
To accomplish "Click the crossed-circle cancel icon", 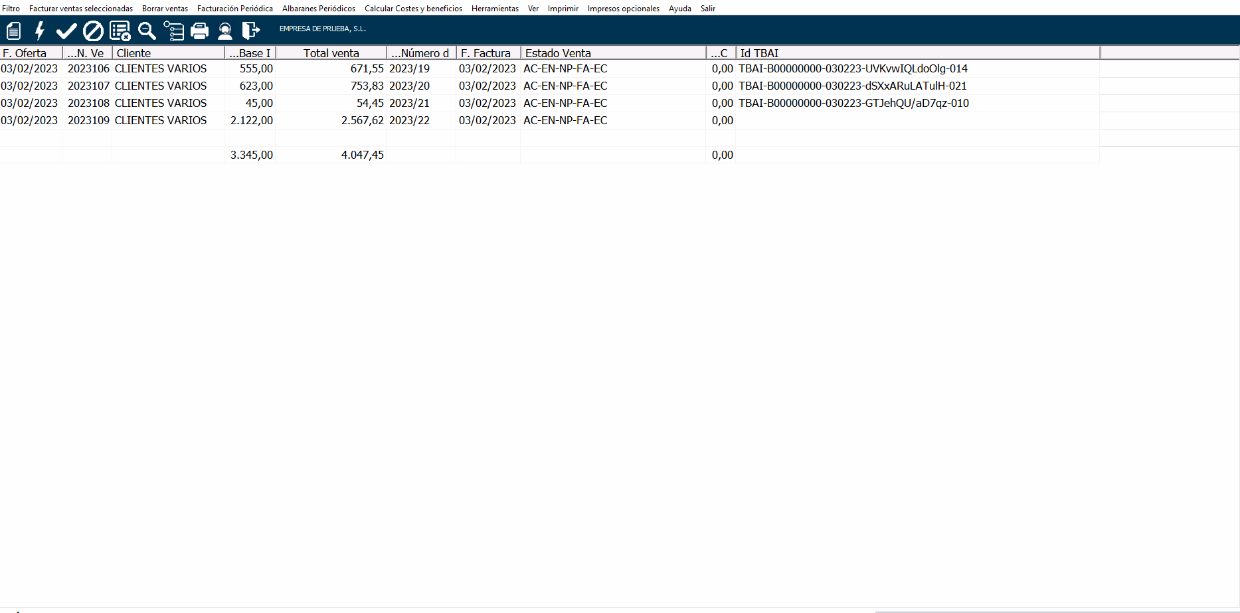I will click(93, 31).
